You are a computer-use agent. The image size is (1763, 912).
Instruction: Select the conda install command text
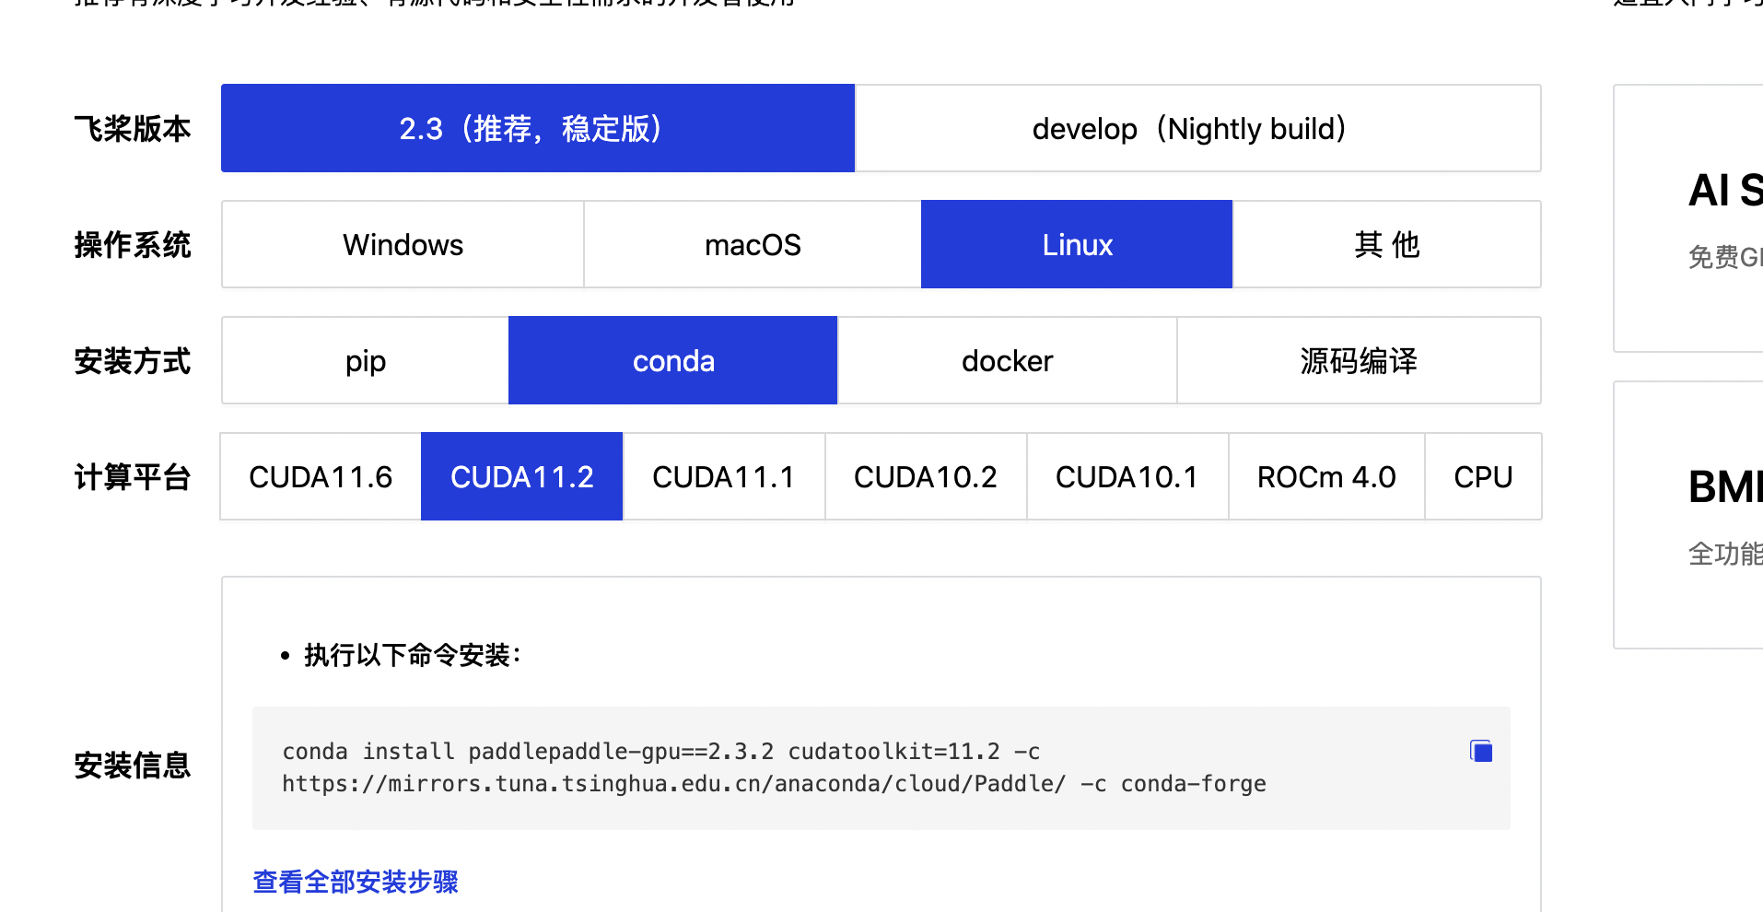click(x=774, y=767)
